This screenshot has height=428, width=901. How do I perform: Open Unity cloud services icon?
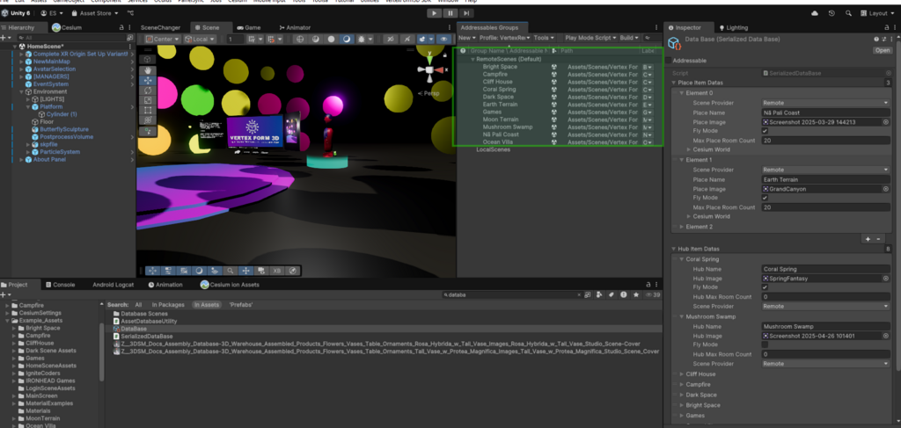pyautogui.click(x=814, y=13)
